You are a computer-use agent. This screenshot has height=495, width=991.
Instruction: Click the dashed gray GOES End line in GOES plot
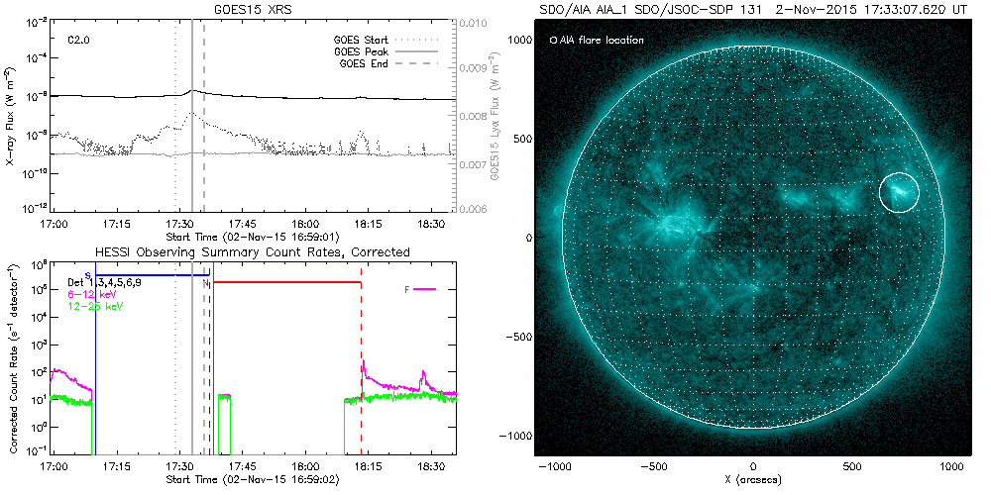coord(203,117)
